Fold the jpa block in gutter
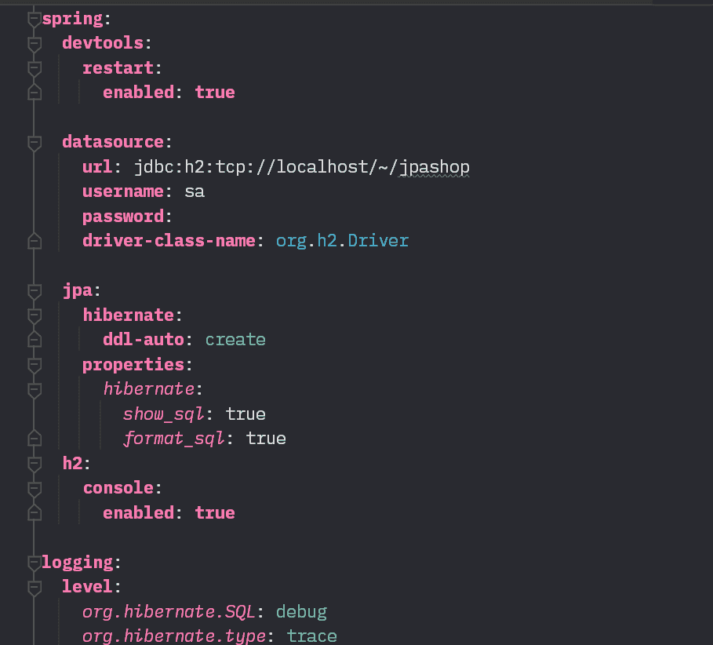 [x=34, y=291]
